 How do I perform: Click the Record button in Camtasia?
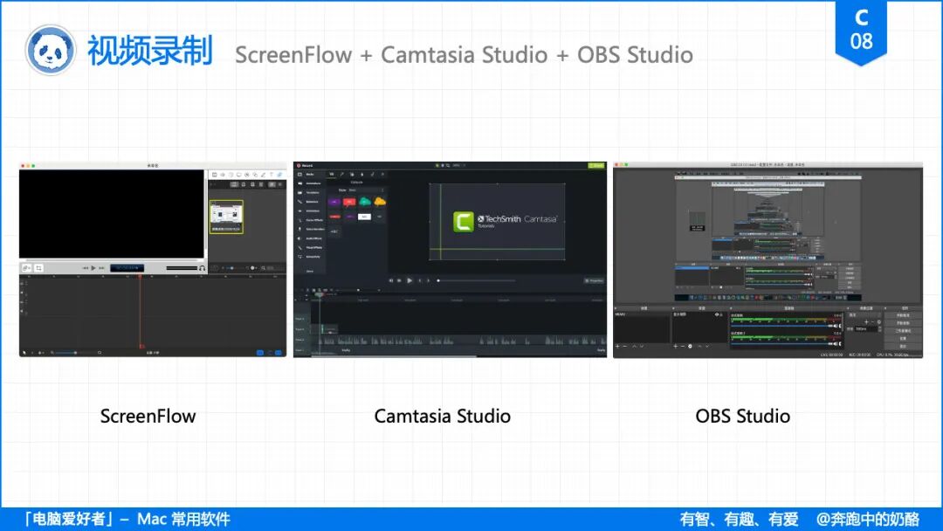(306, 165)
